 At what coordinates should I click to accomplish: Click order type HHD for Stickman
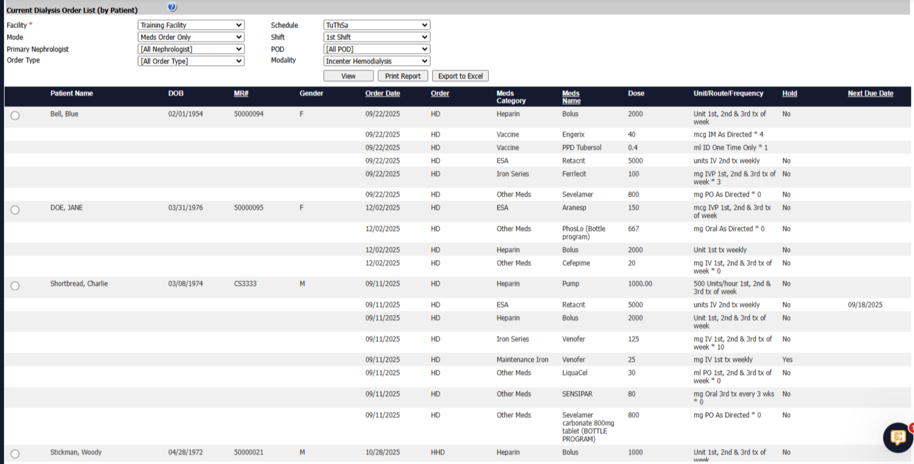coord(438,453)
